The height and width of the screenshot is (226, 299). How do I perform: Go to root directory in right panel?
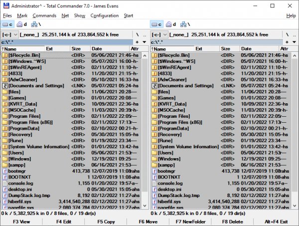point(287,35)
